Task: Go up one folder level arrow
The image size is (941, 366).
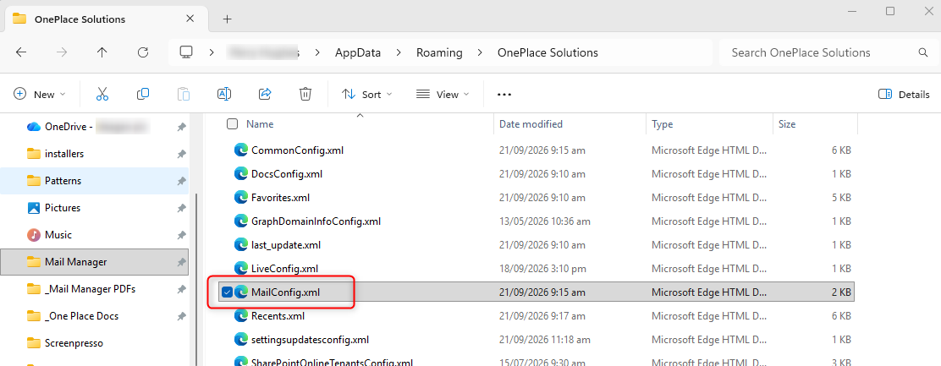Action: coord(102,52)
